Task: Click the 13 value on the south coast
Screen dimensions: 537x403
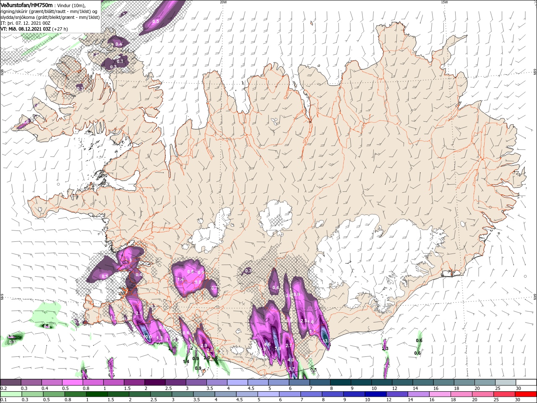Action: pyautogui.click(x=326, y=341)
